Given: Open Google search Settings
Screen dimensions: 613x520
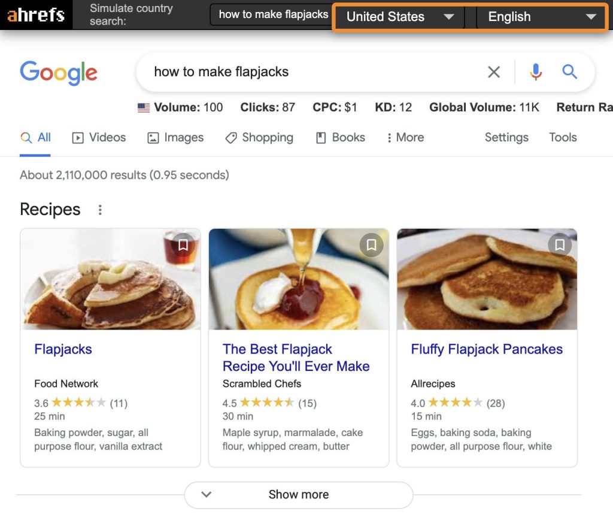Looking at the screenshot, I should (506, 137).
